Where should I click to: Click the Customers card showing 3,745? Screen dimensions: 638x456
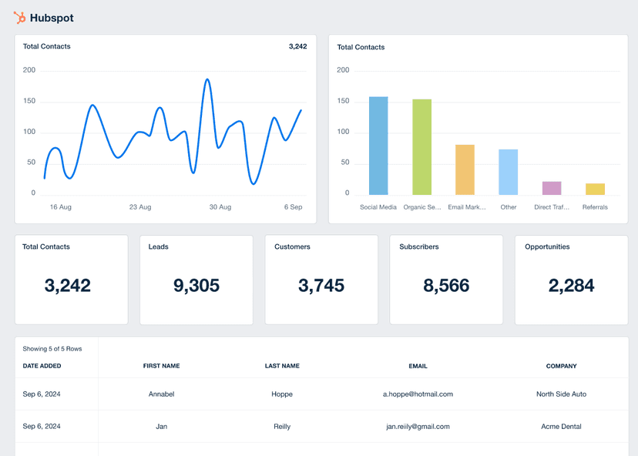pos(321,280)
